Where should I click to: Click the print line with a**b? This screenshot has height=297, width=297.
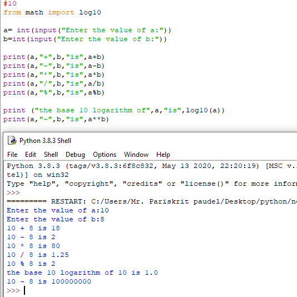point(56,120)
